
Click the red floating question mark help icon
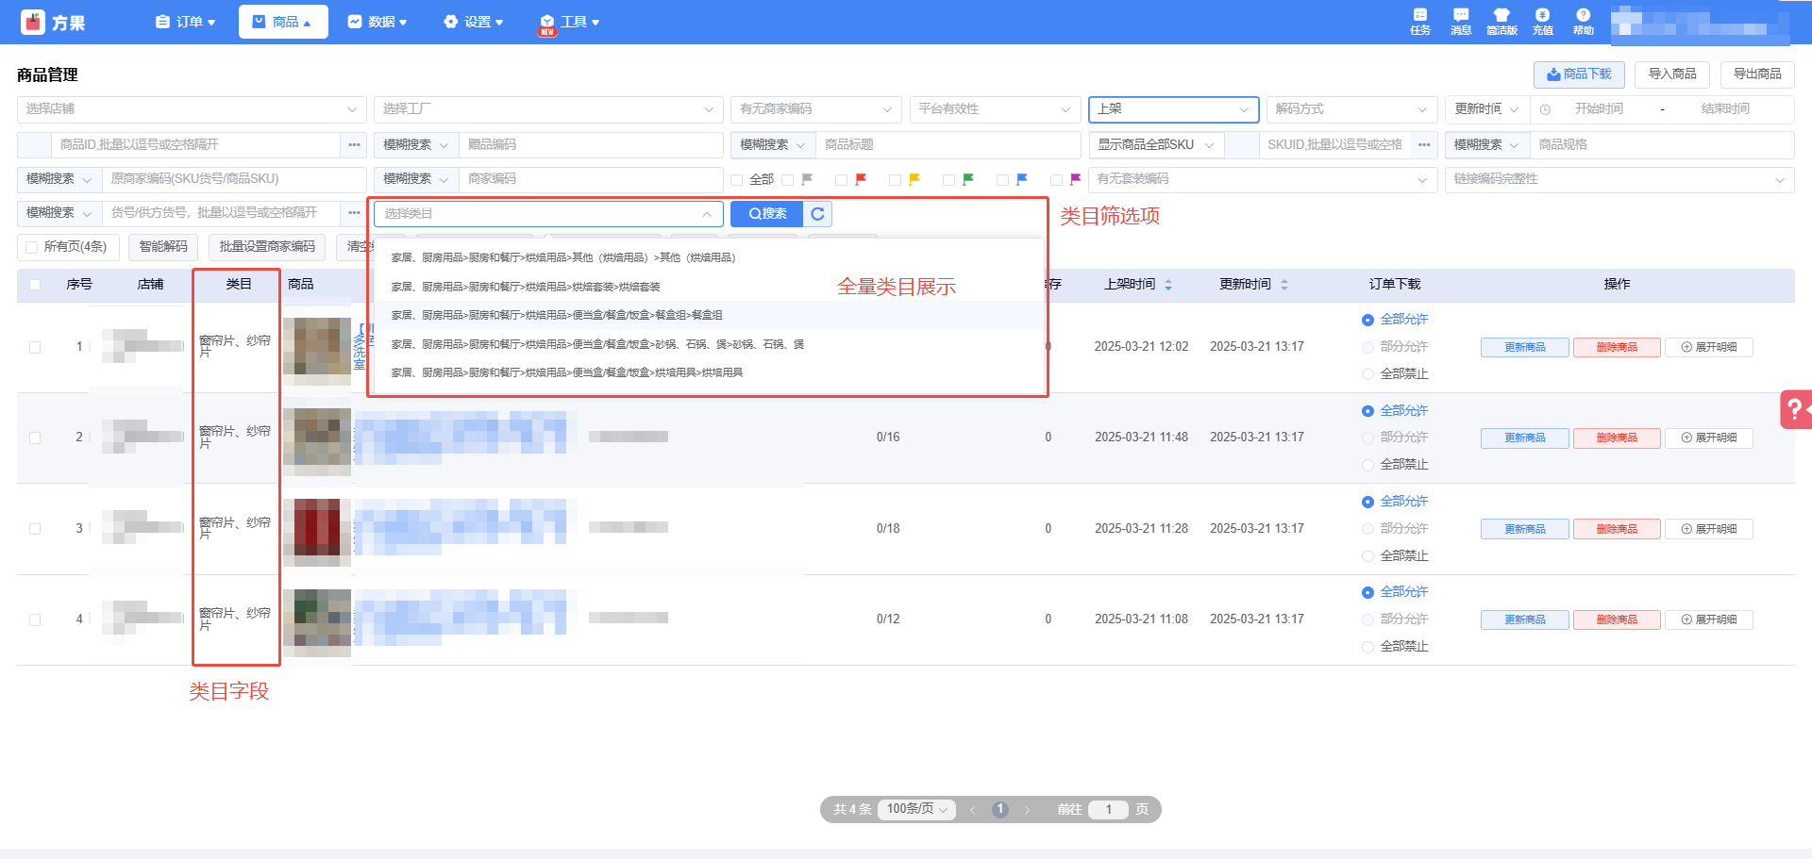1794,409
